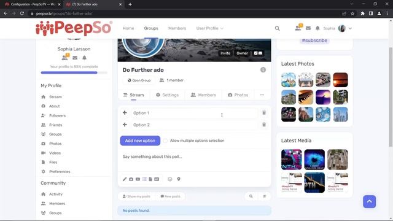Click the group info icon beside title
393x221 pixels.
pos(263,70)
